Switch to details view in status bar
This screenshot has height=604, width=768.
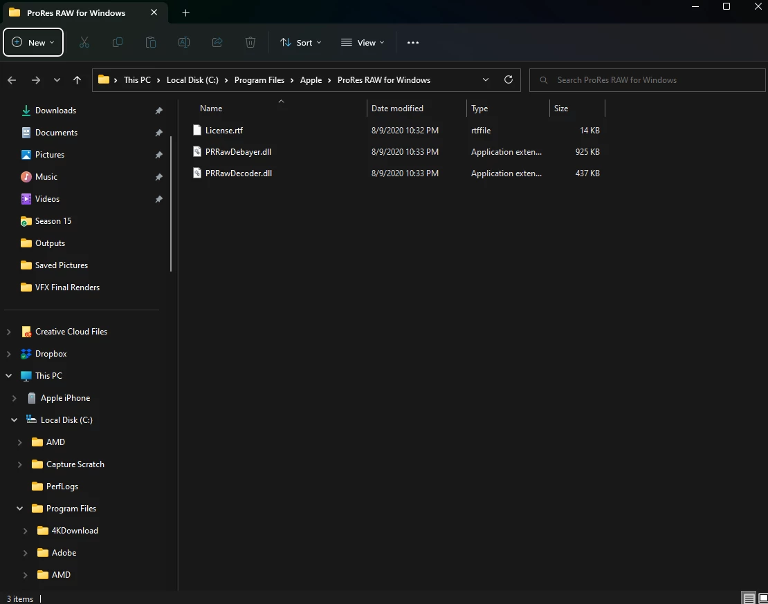tap(749, 598)
